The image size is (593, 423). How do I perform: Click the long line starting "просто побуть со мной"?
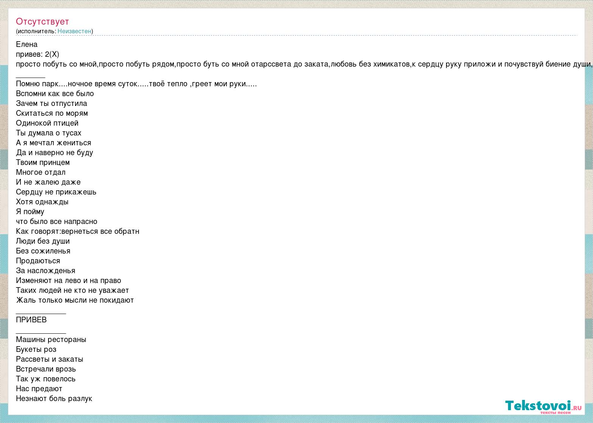304,64
